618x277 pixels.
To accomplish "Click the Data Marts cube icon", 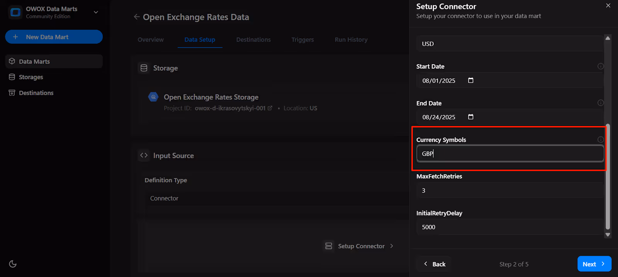I will pos(12,61).
